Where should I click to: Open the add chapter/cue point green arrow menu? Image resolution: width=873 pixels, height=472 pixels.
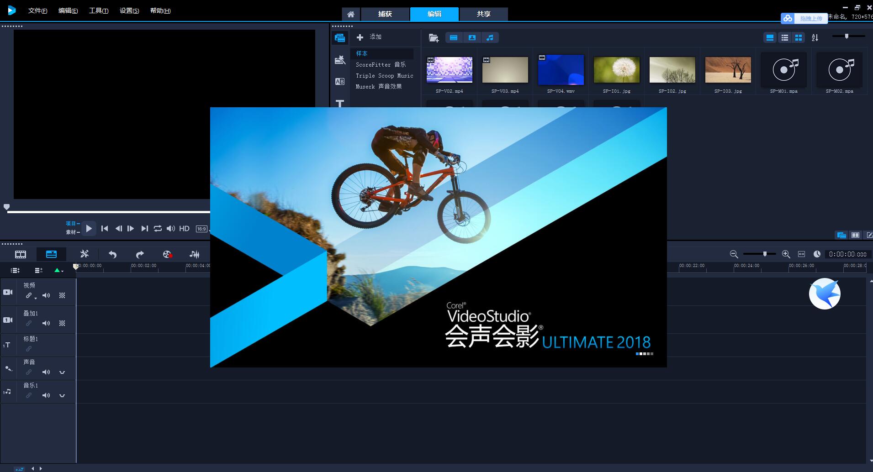[x=58, y=270]
